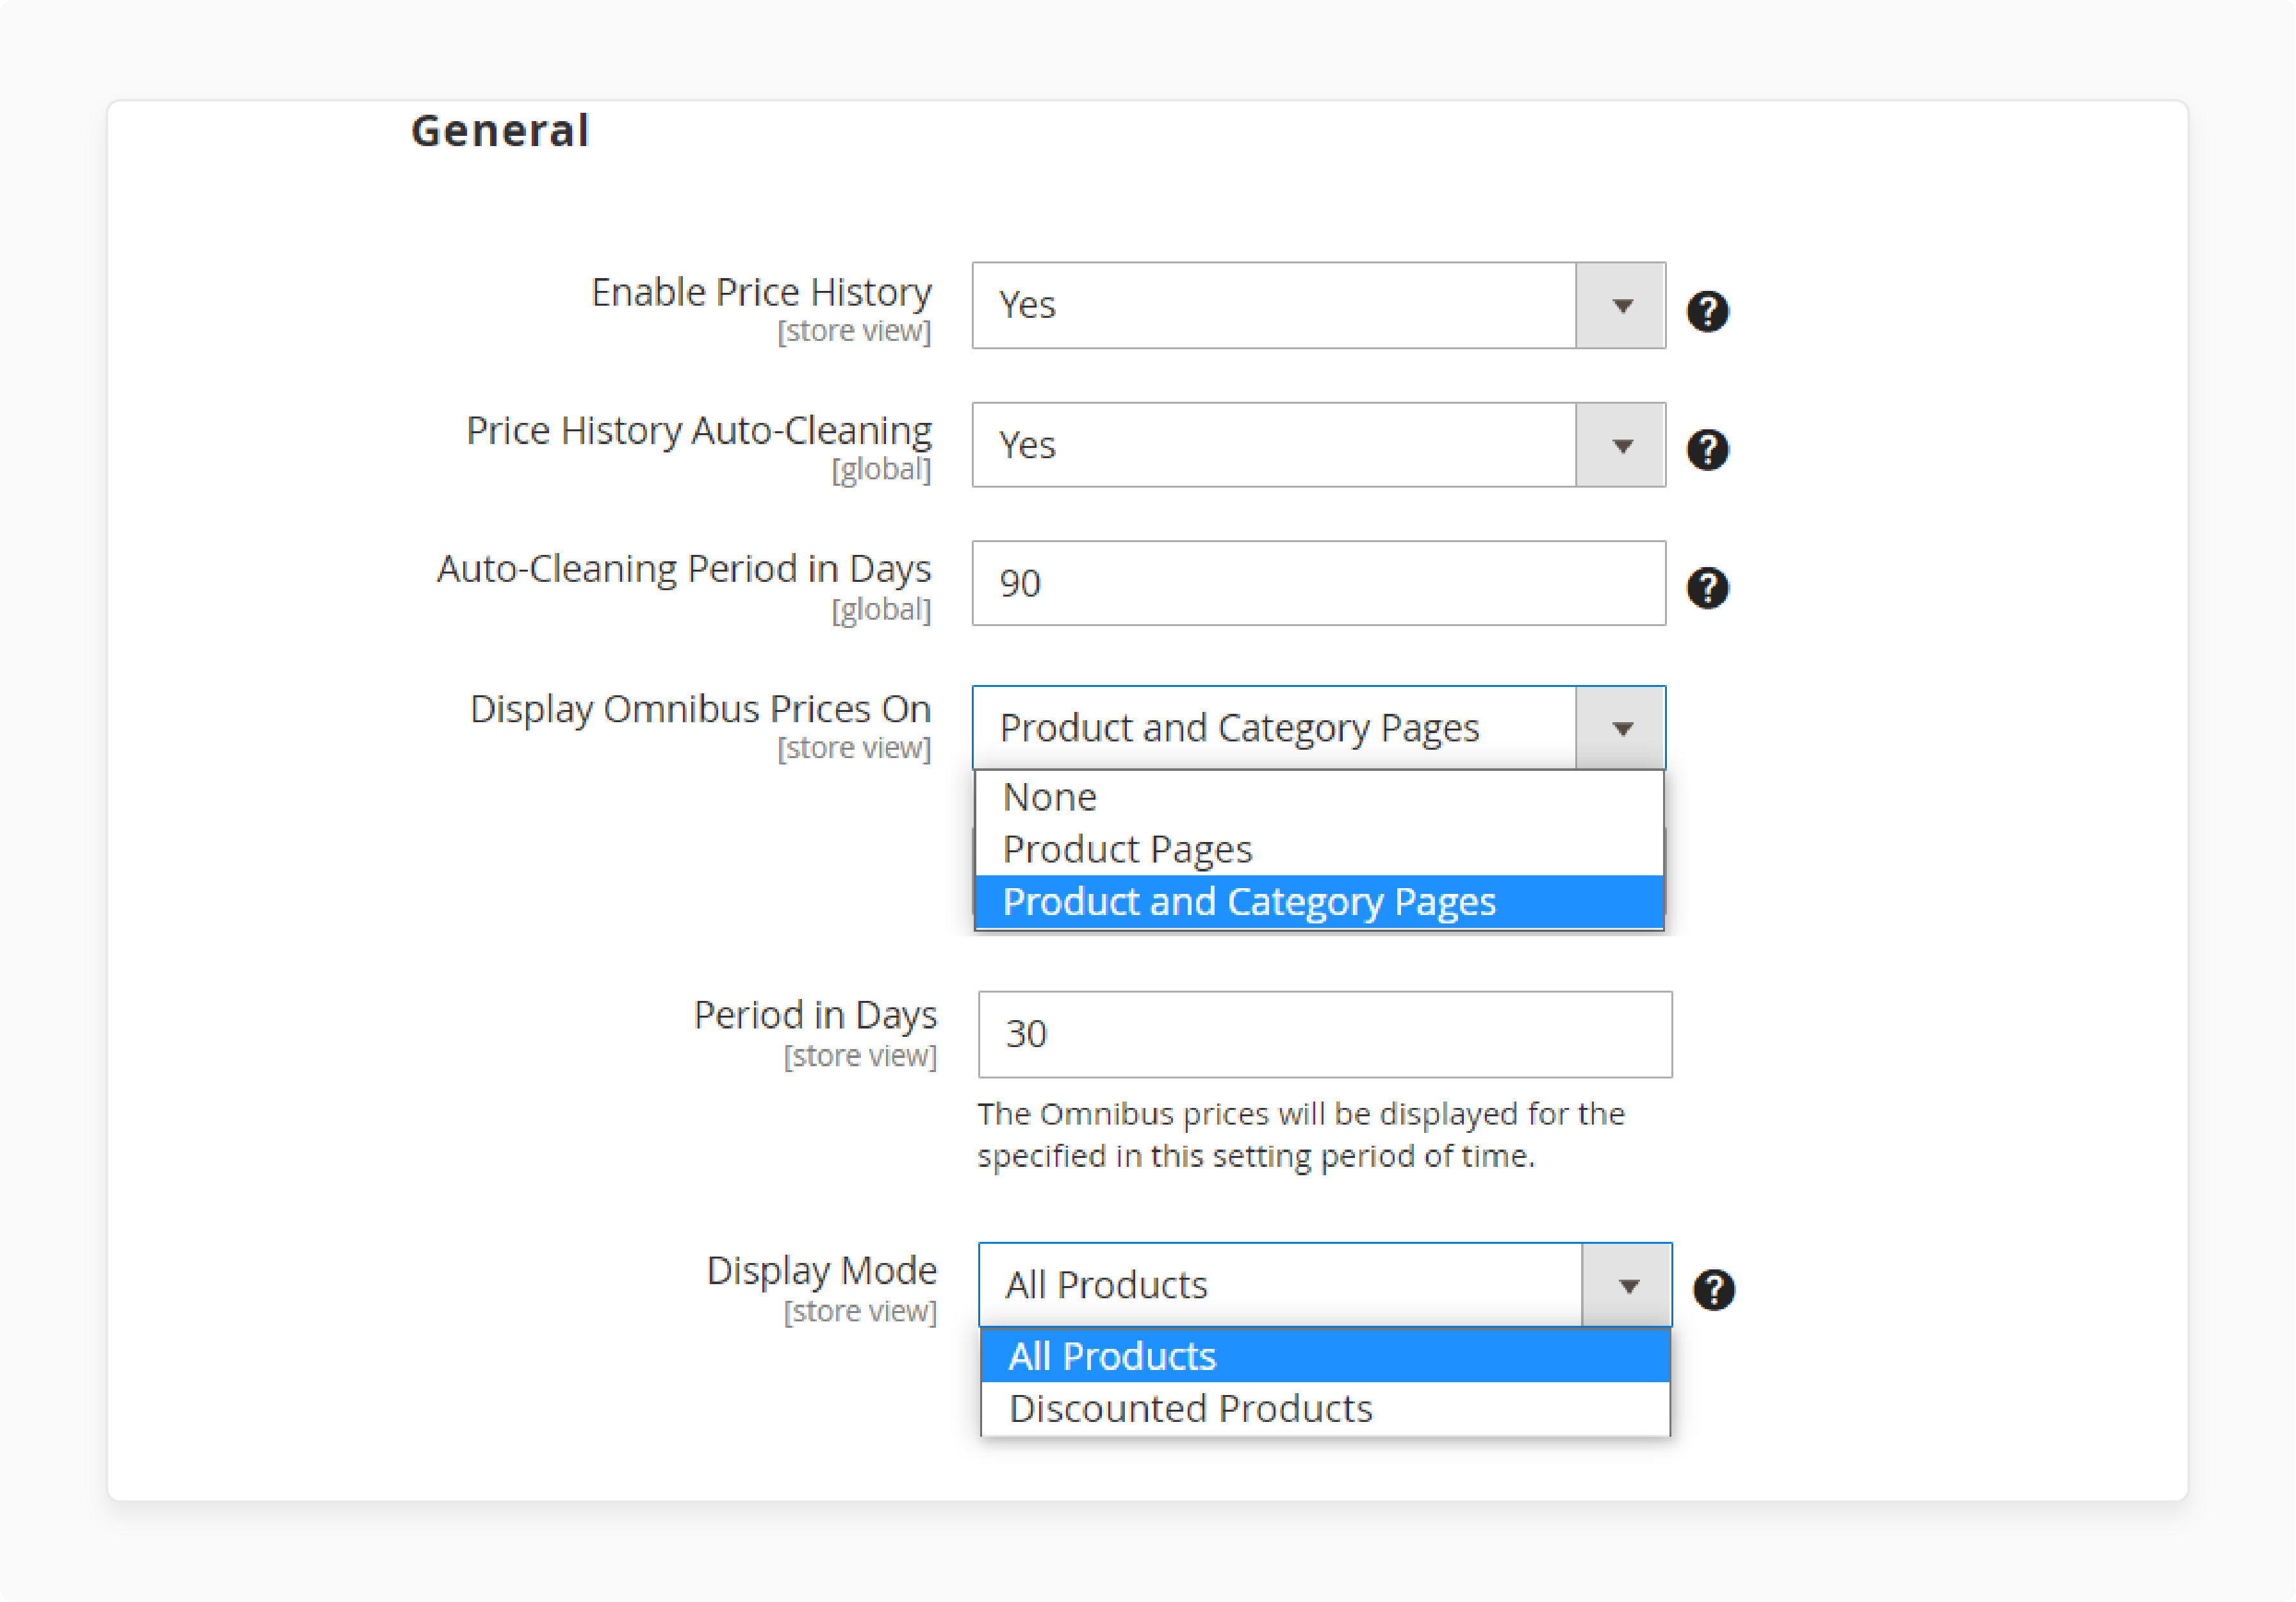Click the Period in Days label
The height and width of the screenshot is (1602, 2296).
point(815,1015)
